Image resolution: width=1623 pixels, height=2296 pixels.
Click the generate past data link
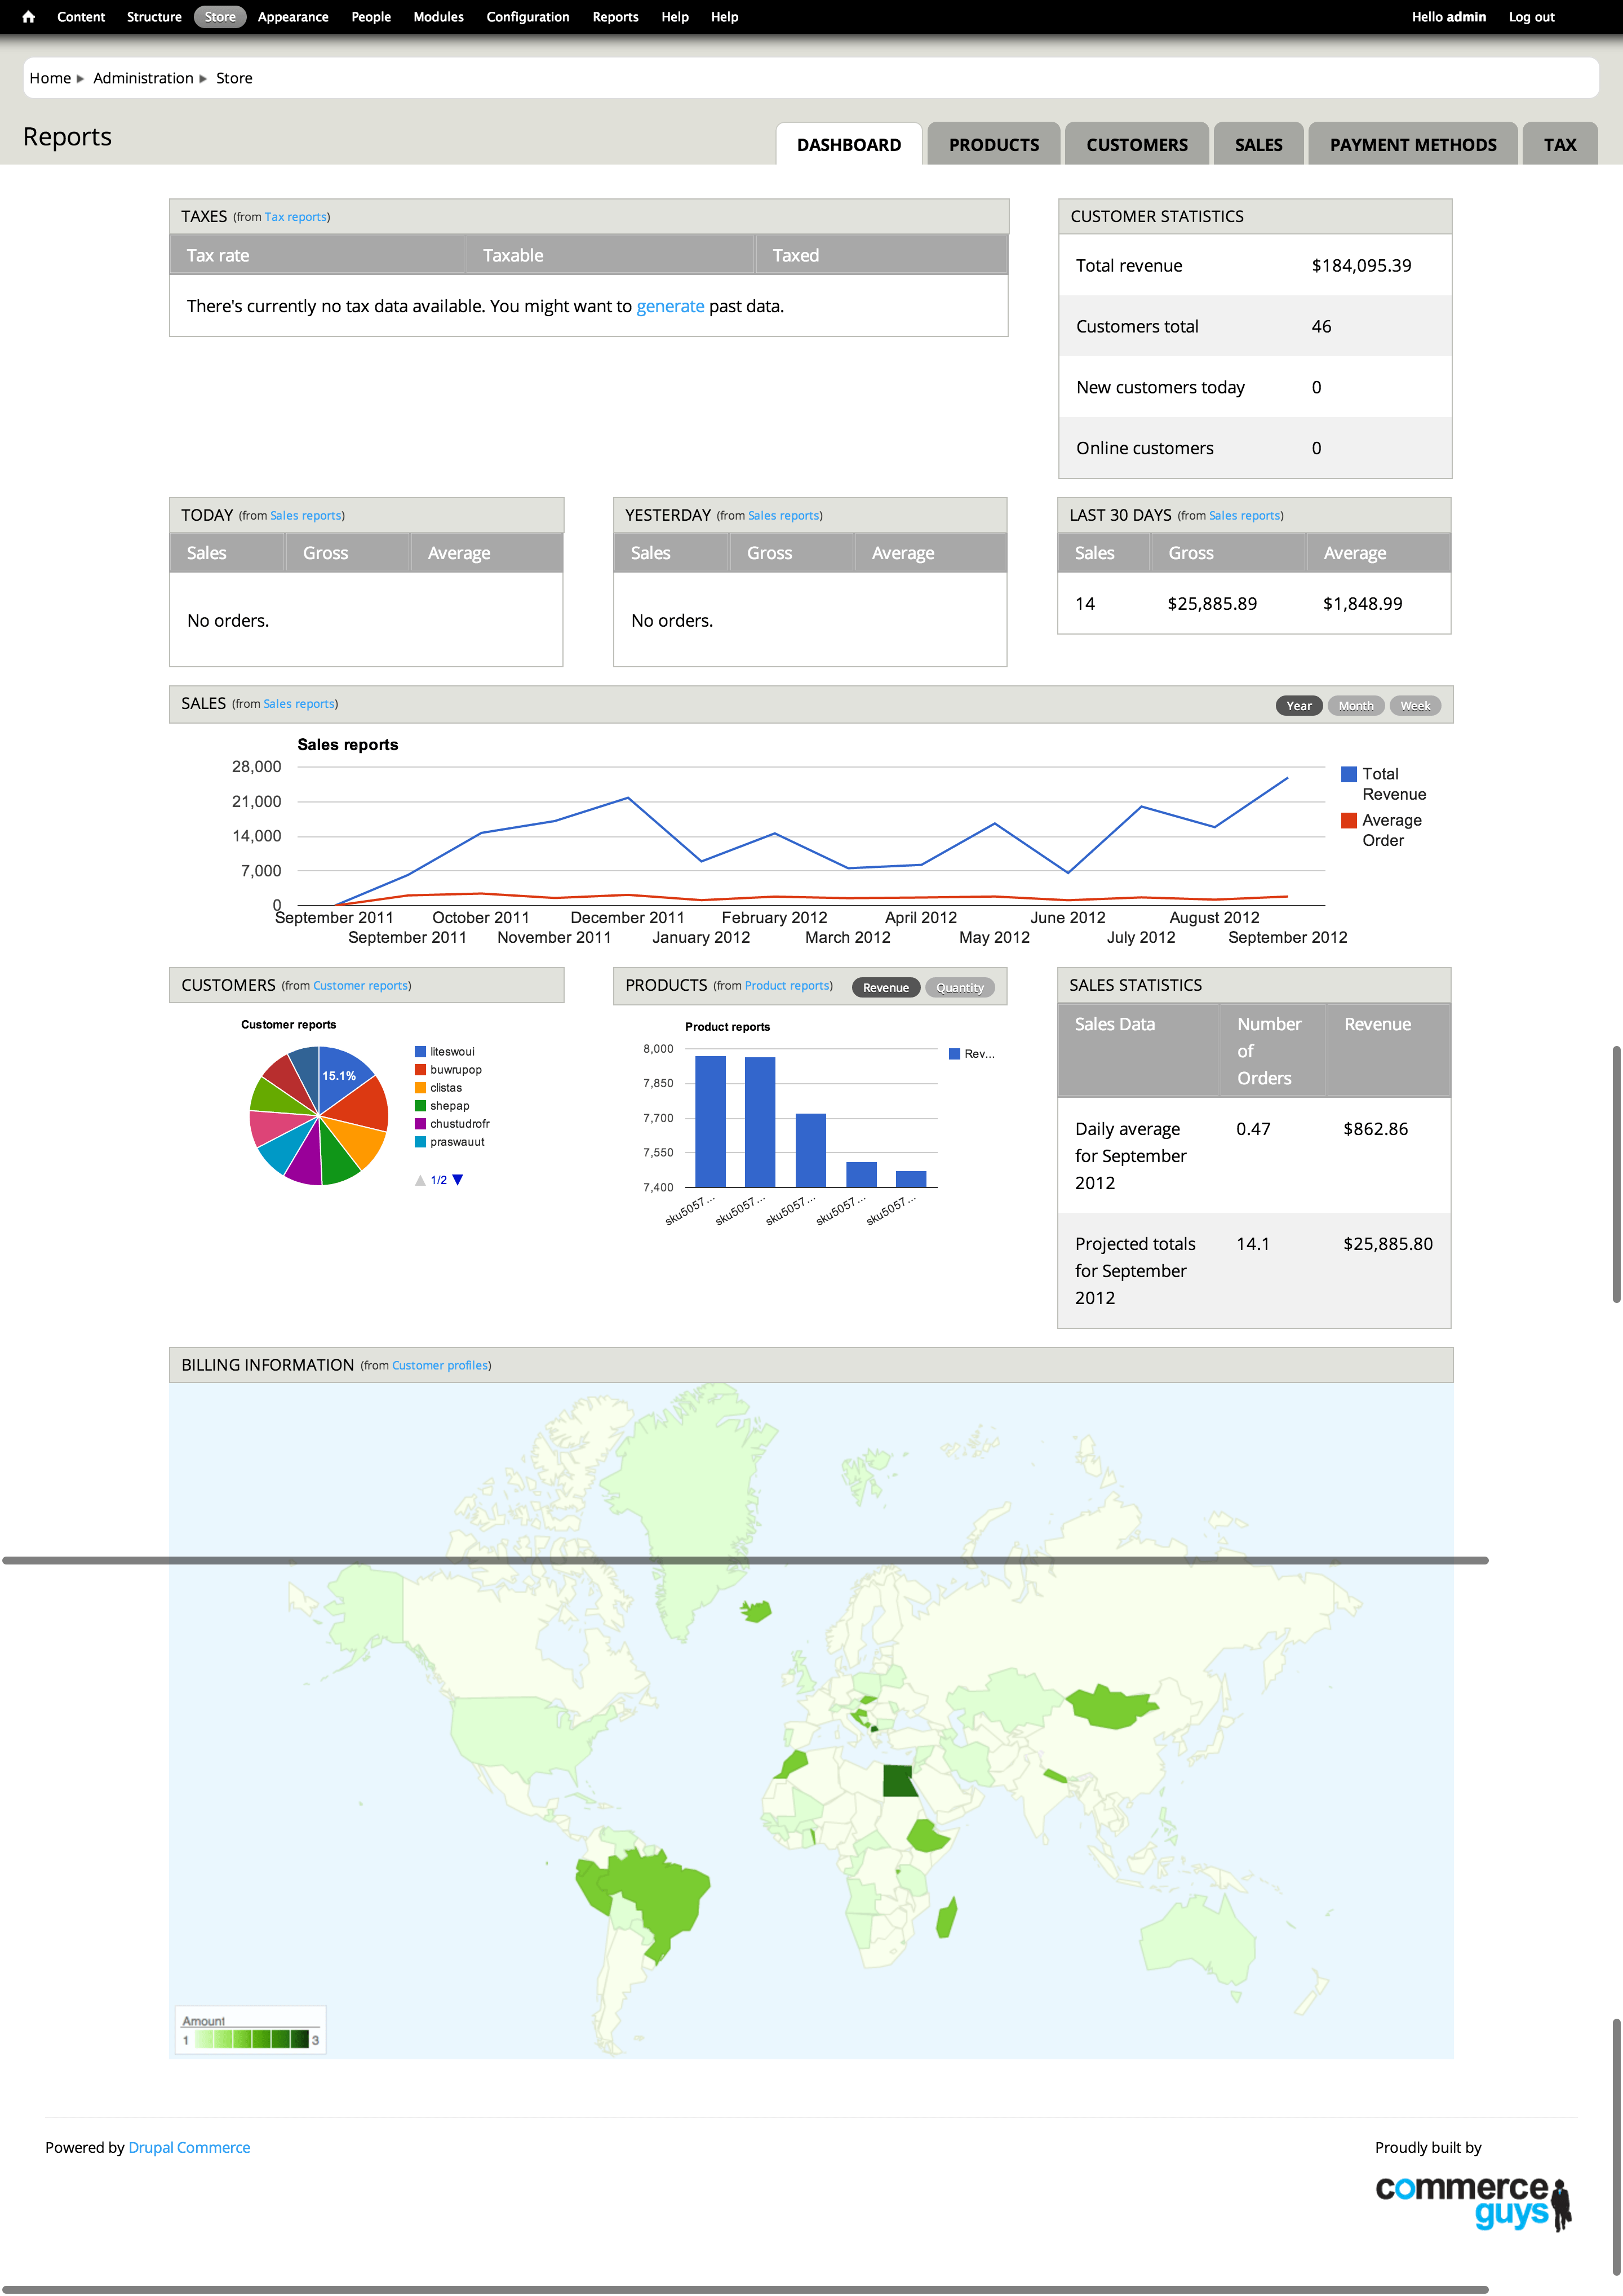click(670, 306)
